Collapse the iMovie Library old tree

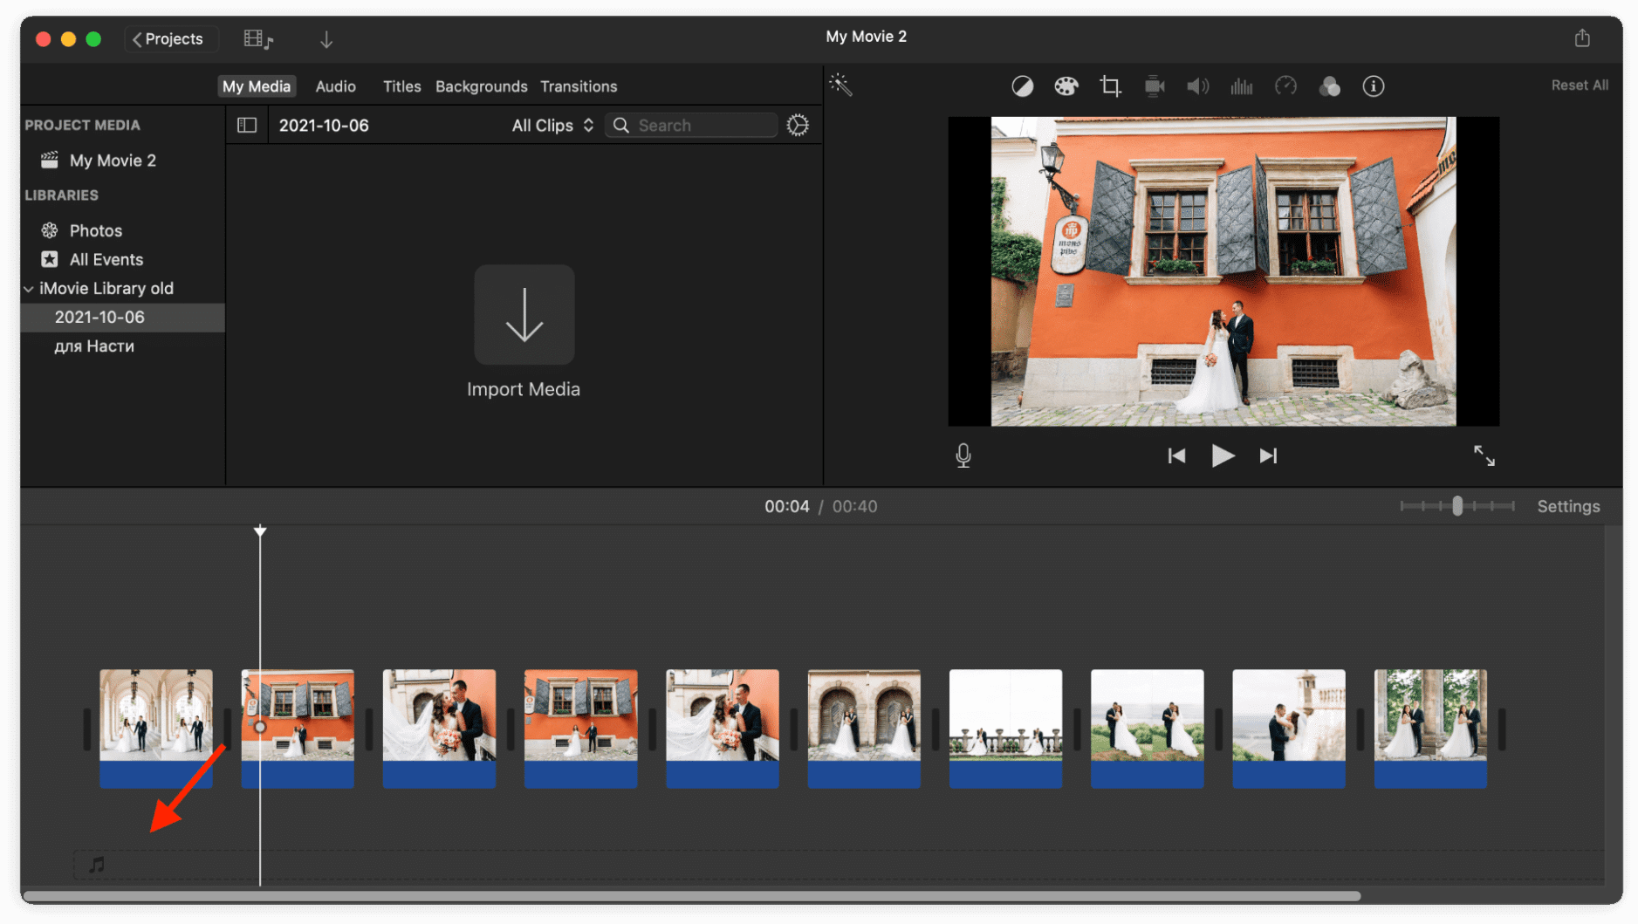[x=29, y=289]
